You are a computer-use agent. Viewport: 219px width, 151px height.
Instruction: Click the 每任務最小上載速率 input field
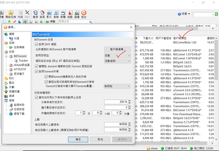(x=116, y=130)
